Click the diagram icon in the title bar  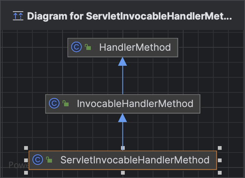pyautogui.click(x=18, y=16)
